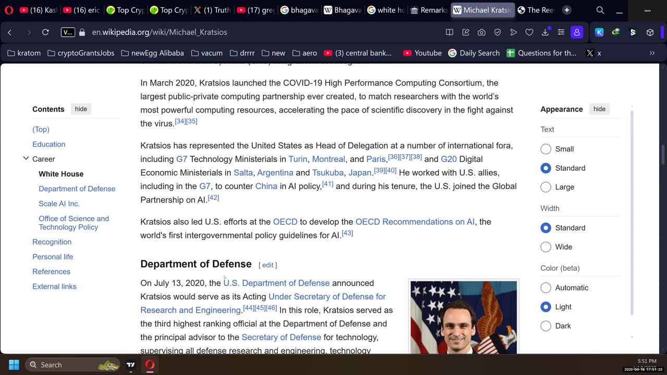Select Small text size
The height and width of the screenshot is (375, 667).
pos(546,149)
